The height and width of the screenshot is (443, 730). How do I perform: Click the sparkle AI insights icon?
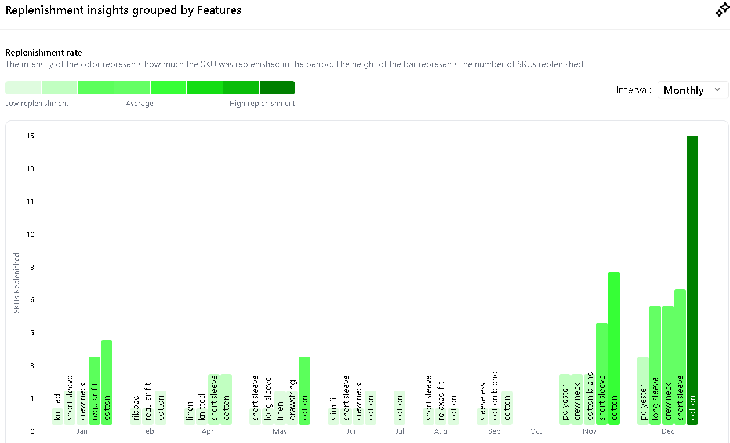721,12
